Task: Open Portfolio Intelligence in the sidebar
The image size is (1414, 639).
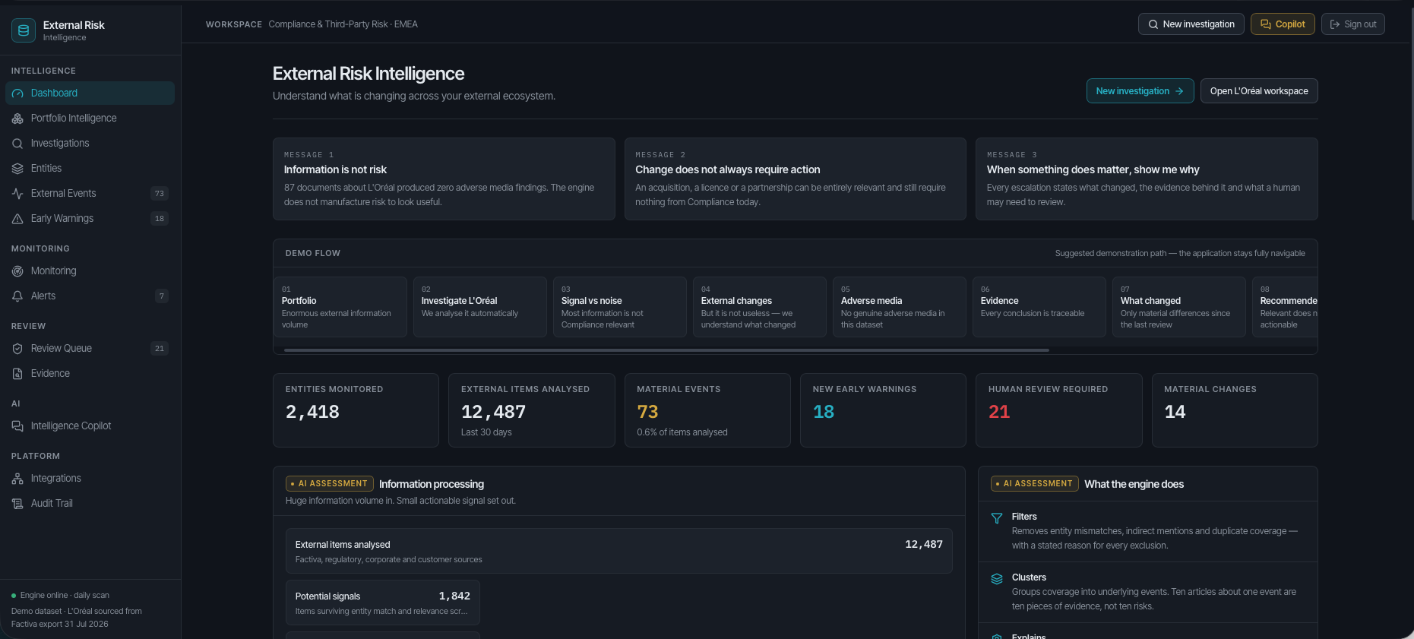Action: [90, 119]
